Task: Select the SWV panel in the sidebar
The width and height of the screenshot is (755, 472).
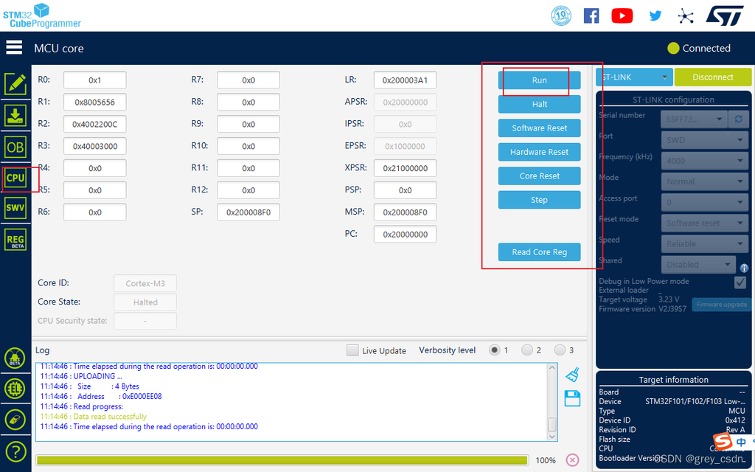Action: pos(15,207)
